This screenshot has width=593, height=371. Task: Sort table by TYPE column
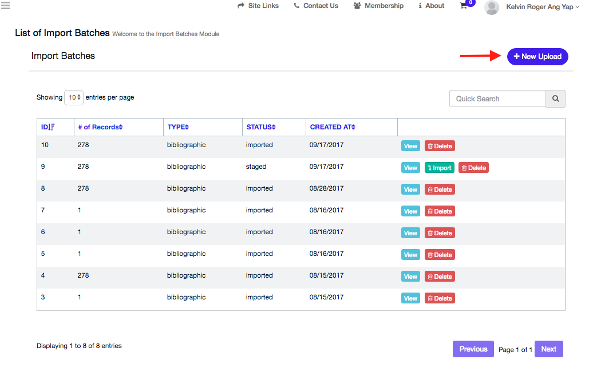tap(178, 127)
